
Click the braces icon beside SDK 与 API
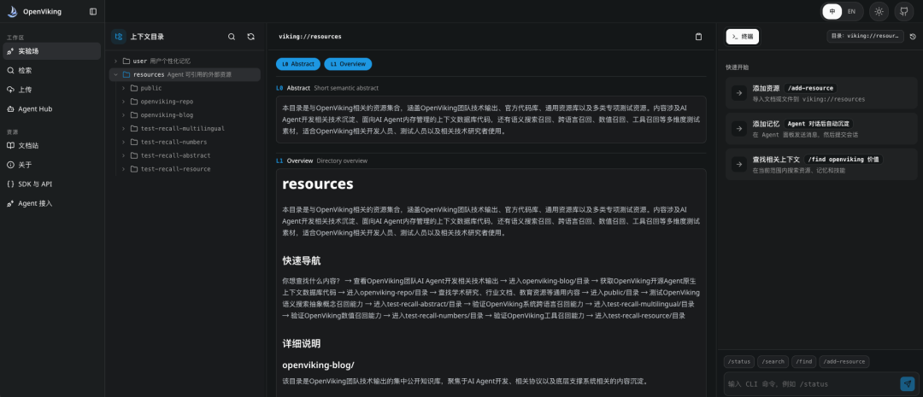(10, 184)
